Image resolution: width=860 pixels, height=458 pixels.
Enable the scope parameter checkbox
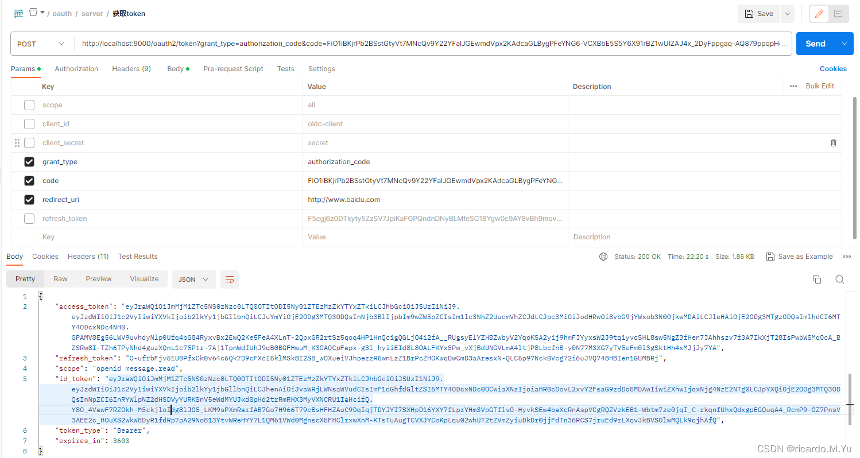coord(29,105)
